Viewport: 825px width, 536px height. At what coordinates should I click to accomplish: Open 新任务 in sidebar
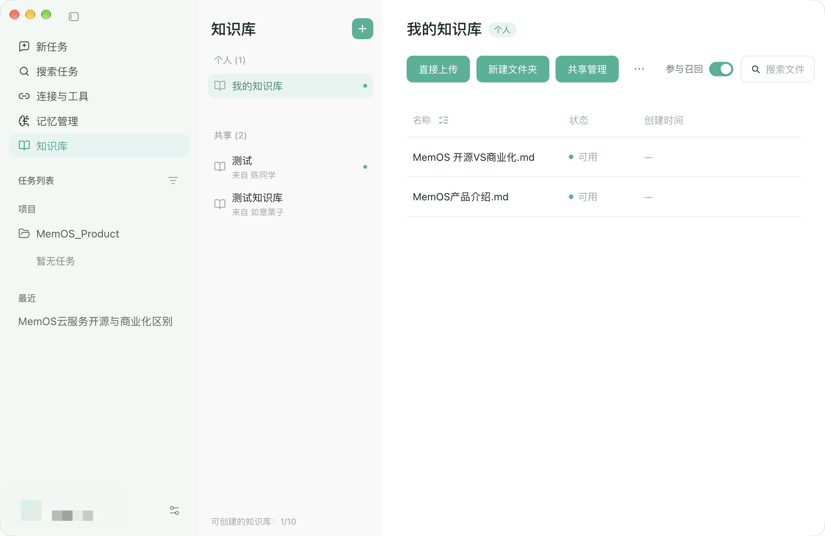[x=99, y=46]
